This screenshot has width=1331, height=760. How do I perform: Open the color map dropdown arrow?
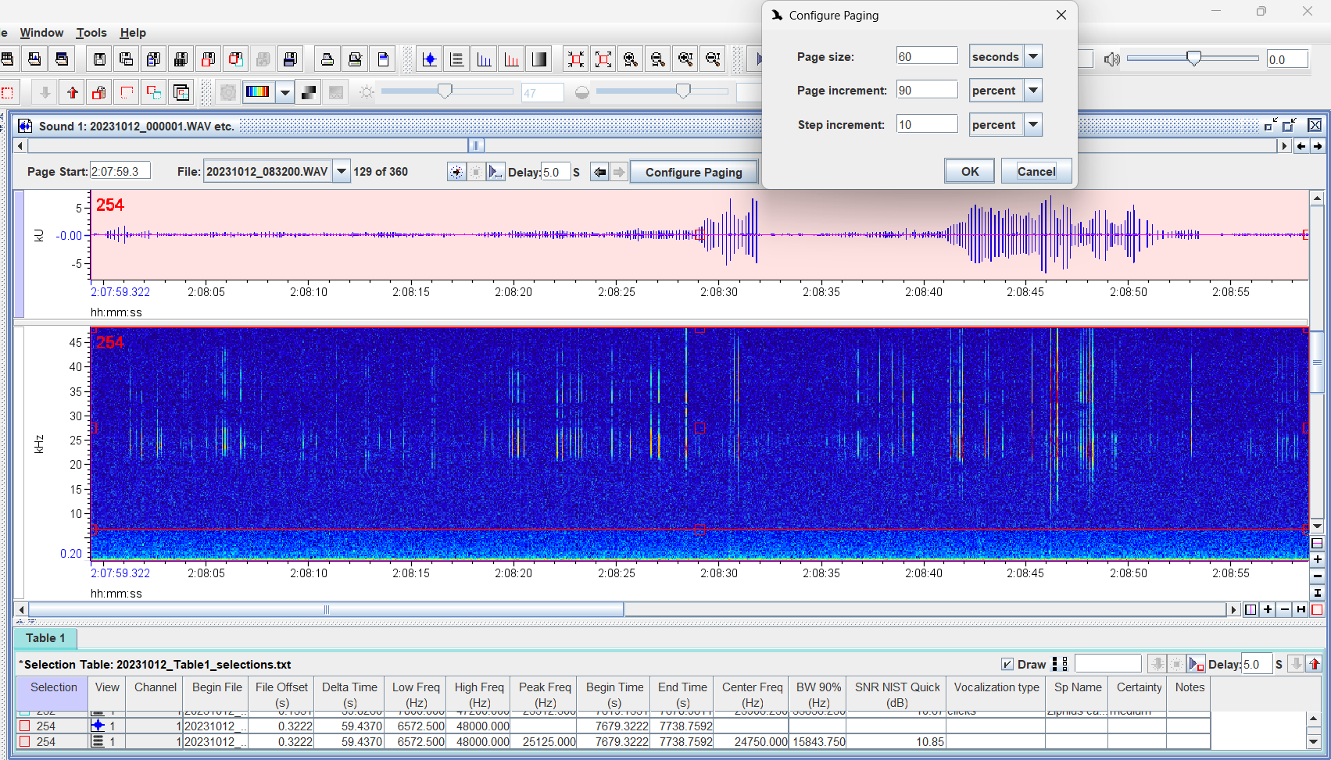coord(285,93)
